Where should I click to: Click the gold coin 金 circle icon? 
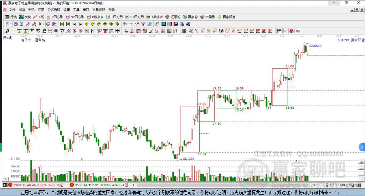[209, 31]
